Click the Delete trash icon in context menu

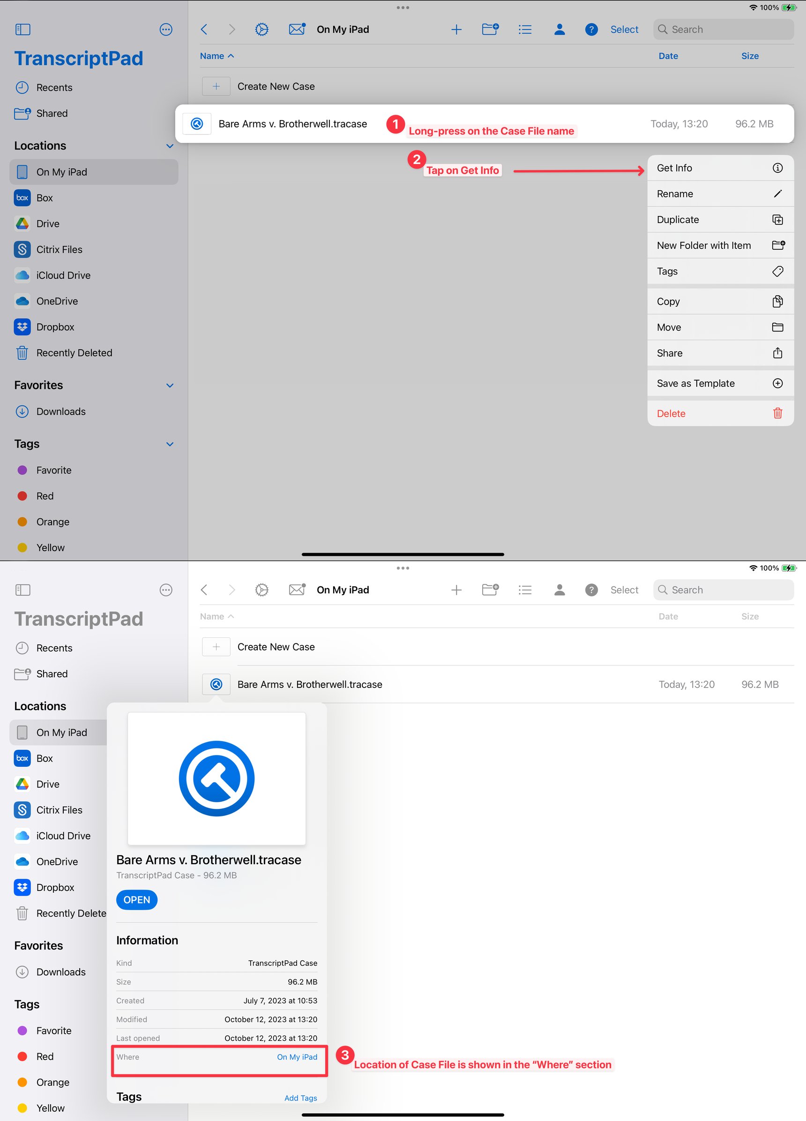[x=777, y=413]
